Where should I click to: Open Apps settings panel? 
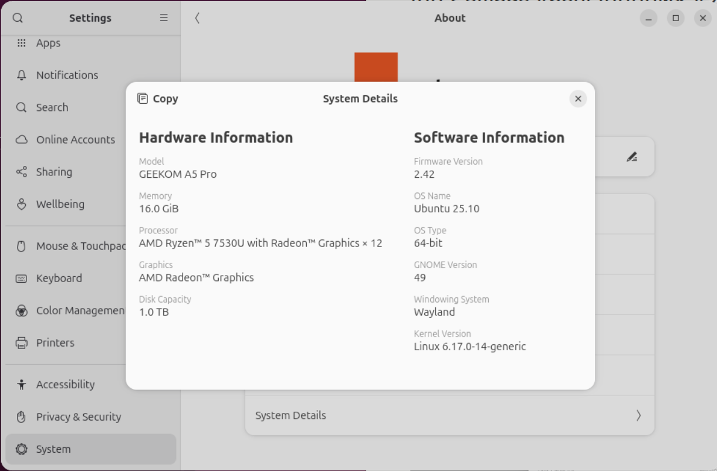(48, 43)
